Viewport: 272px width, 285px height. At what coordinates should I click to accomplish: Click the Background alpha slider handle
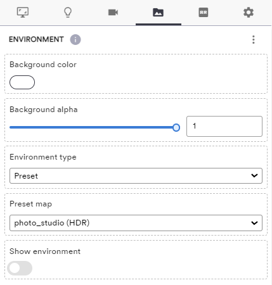[x=176, y=127]
